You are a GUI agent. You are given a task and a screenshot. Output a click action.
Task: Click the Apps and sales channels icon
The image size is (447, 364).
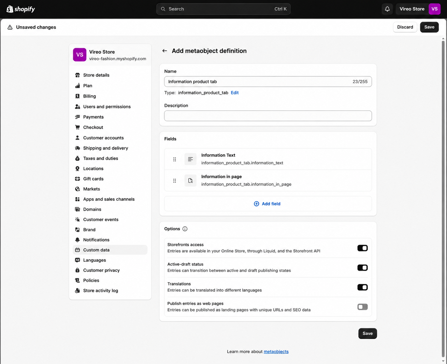pos(77,199)
